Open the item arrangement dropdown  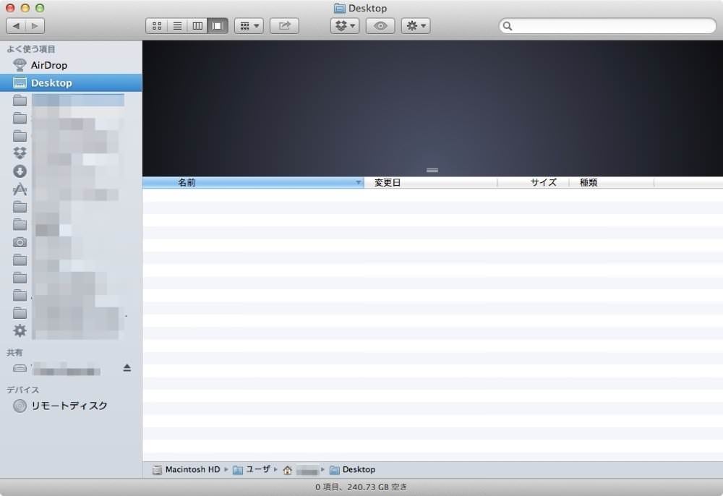(249, 26)
